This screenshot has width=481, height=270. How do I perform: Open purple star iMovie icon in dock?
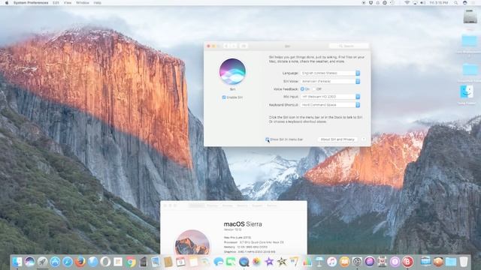tap(269, 262)
